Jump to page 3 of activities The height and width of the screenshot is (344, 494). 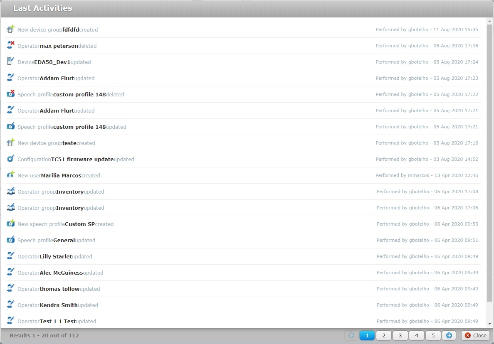[400, 335]
